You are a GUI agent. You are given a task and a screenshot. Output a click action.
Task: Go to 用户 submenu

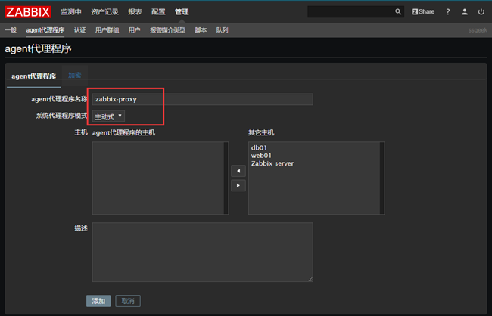click(134, 30)
